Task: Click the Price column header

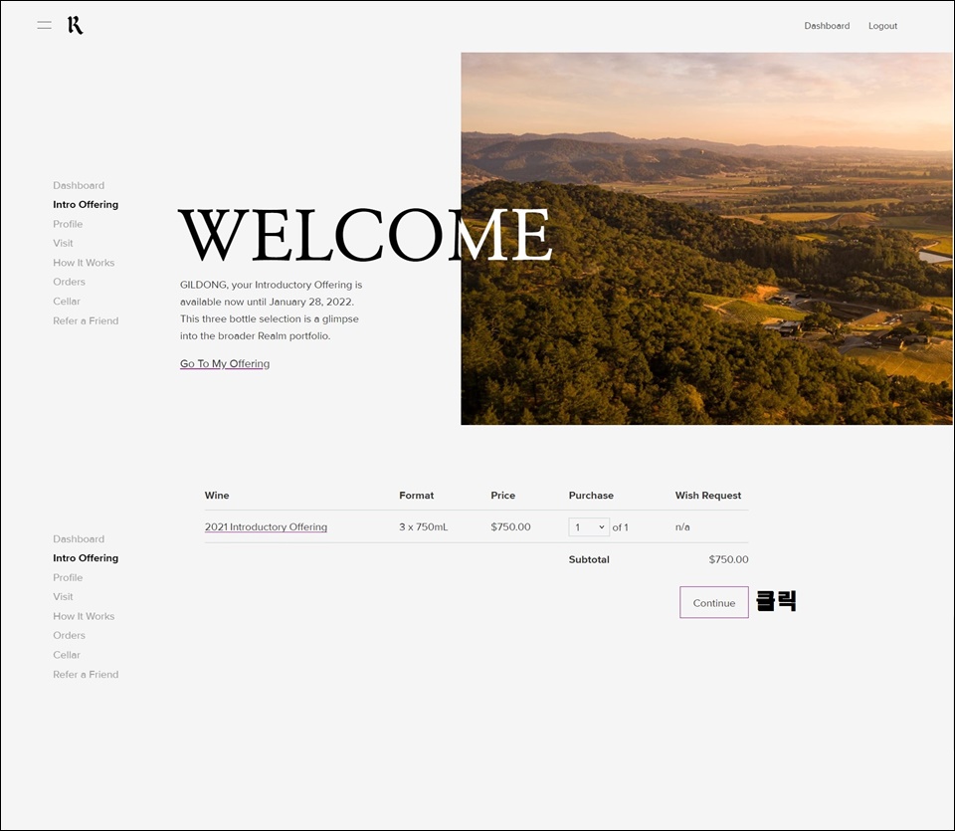Action: pos(503,496)
